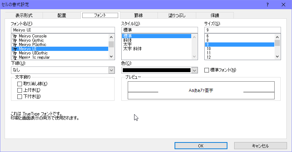Image resolution: width=292 pixels, height=152 pixels.
Task: Select Mgen+ 1c regular font
Action: click(x=60, y=57)
